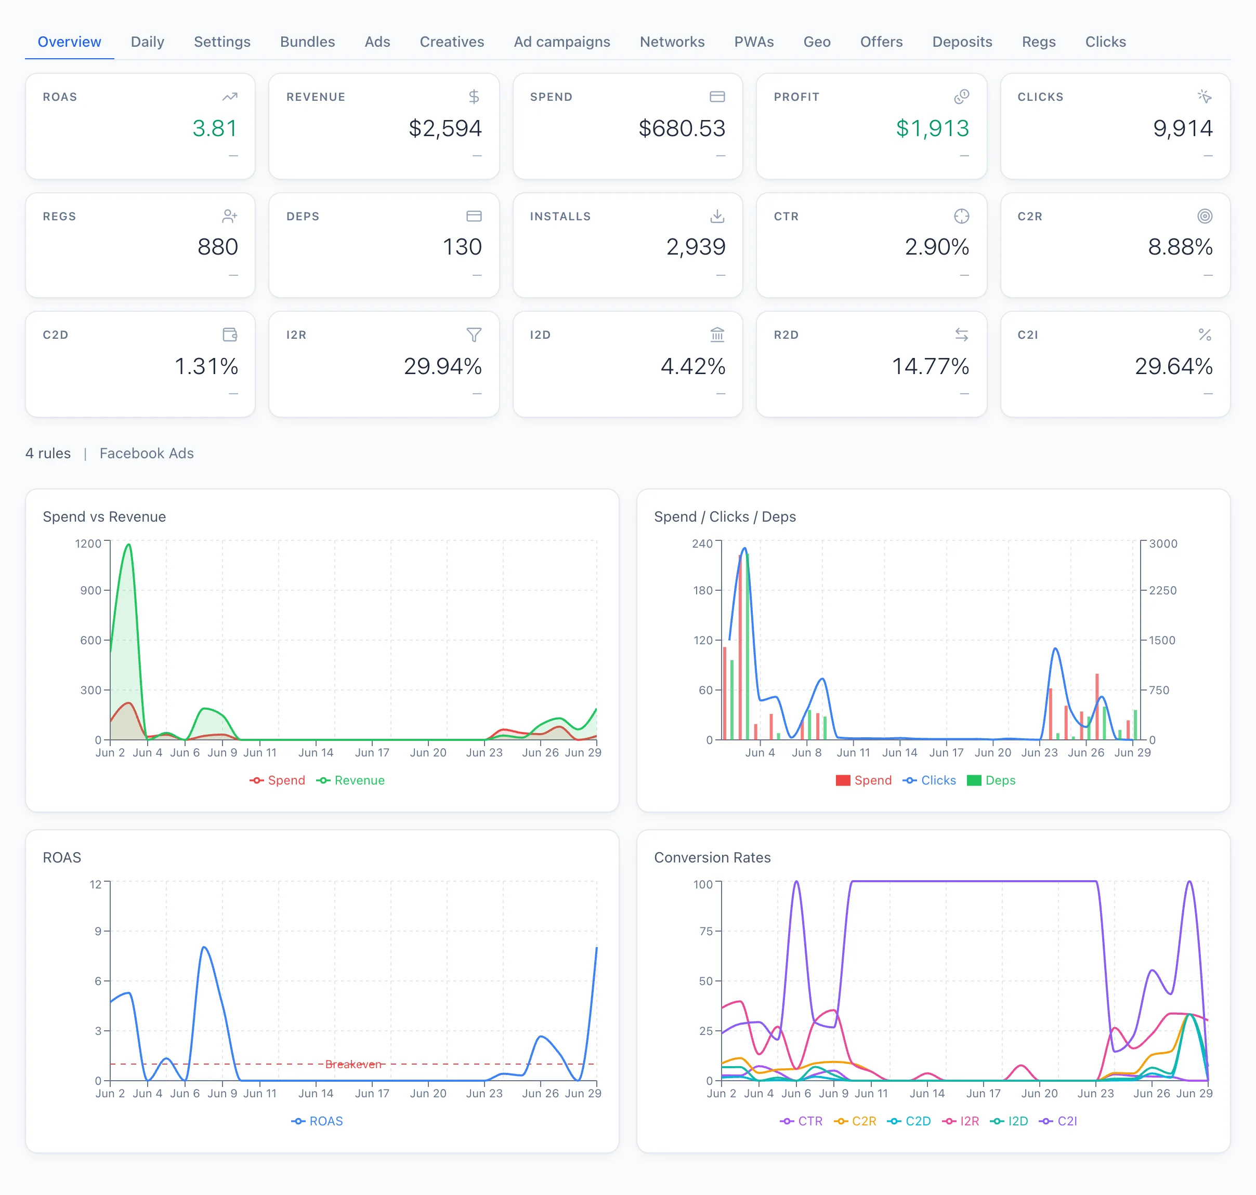Click the swap arrows icon on R2D card

point(961,335)
